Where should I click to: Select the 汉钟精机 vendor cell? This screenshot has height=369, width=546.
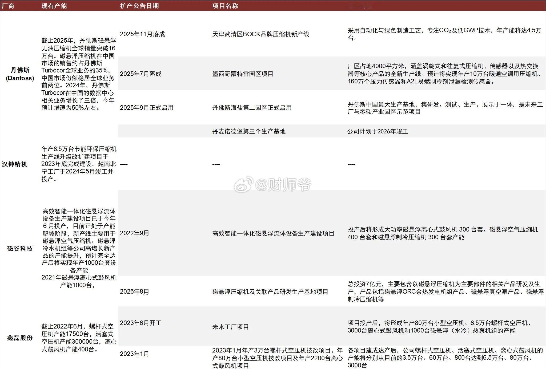pos(15,164)
